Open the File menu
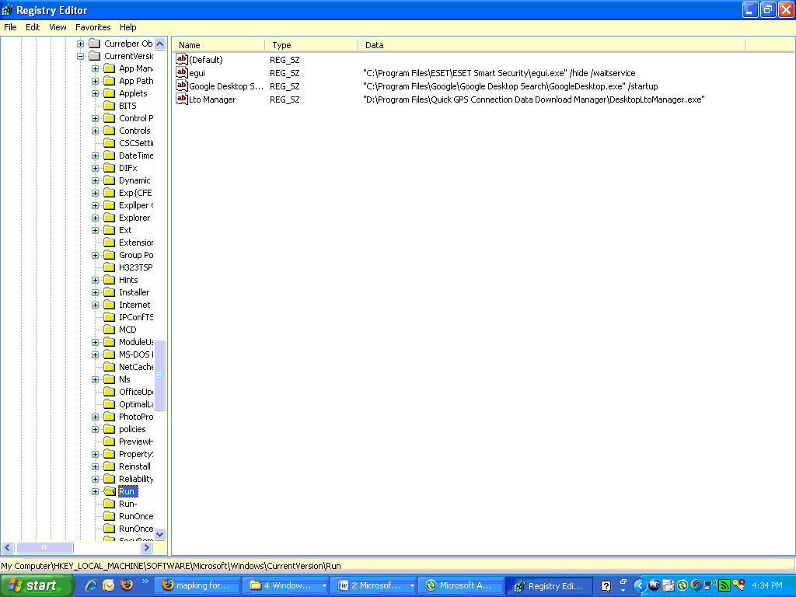Screen dimensions: 796x597 pyautogui.click(x=10, y=27)
